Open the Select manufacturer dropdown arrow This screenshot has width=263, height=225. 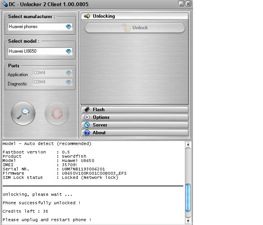pos(69,27)
